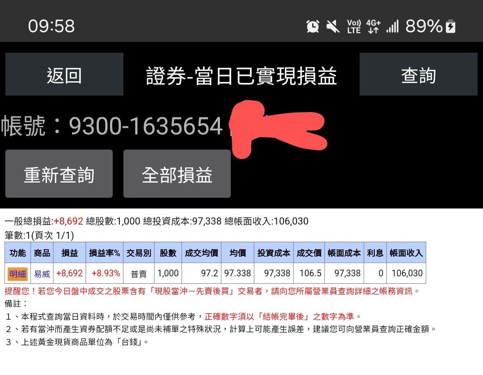Click the 投資成本 column header
The width and height of the screenshot is (483, 375).
pyautogui.click(x=274, y=253)
